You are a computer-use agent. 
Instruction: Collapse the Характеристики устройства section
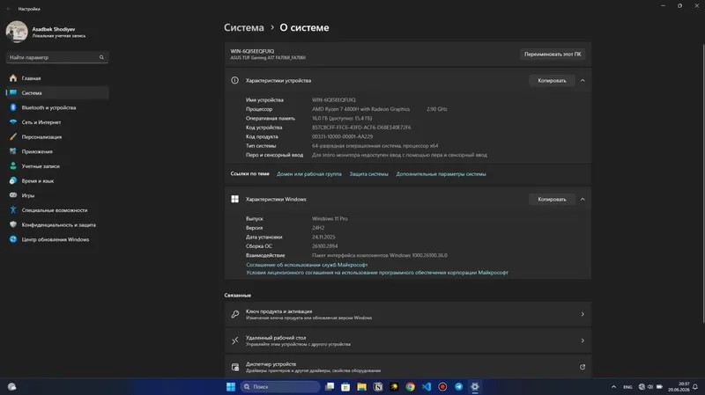583,80
